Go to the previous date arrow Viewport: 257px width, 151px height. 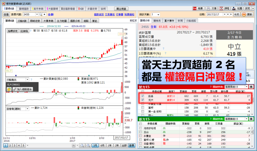tap(228, 15)
